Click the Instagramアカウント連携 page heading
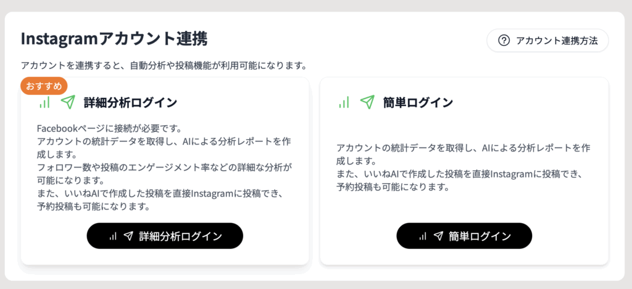Image resolution: width=632 pixels, height=289 pixels. (x=114, y=39)
